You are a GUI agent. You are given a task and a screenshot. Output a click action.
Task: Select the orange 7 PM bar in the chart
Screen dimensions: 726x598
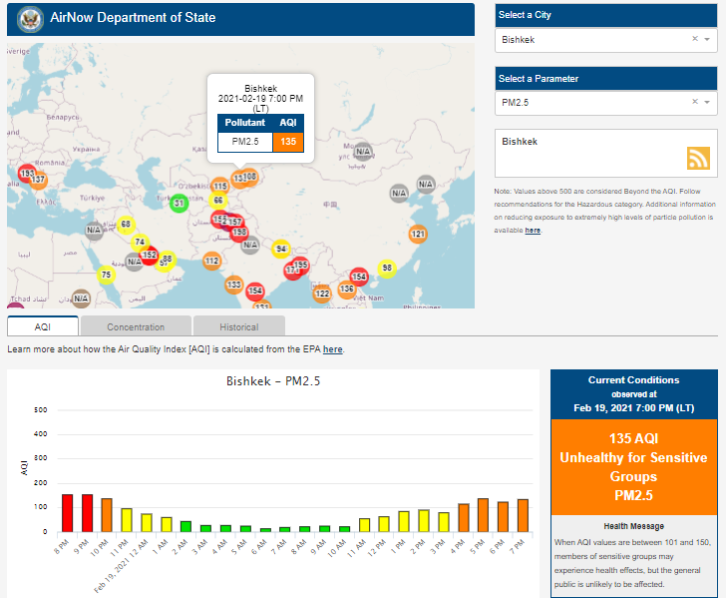coord(522,515)
